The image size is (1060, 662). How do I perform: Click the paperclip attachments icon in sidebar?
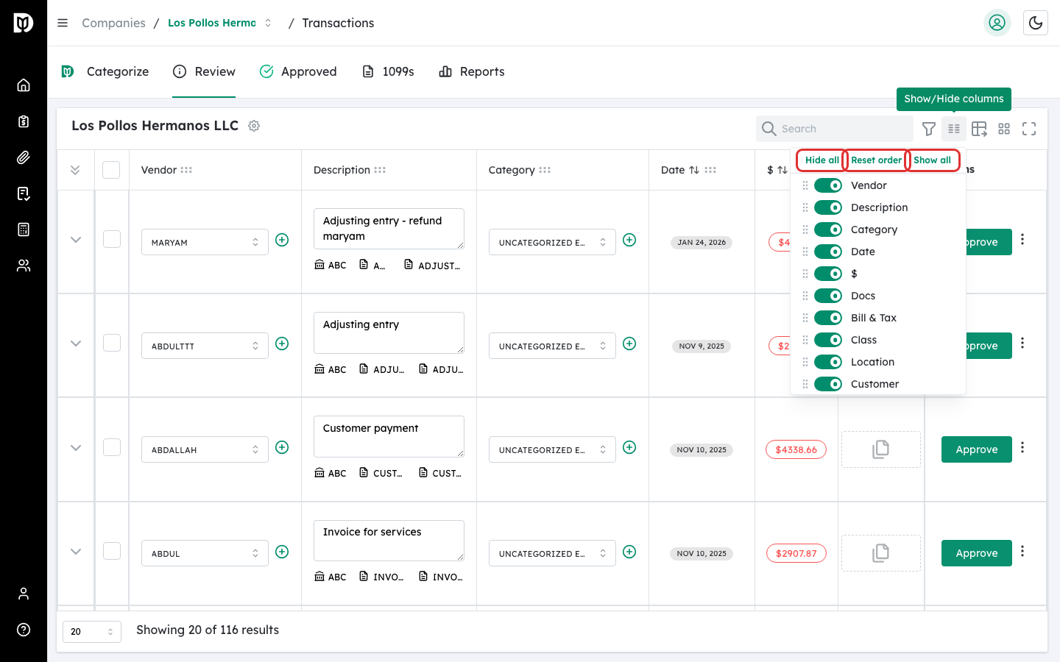pyautogui.click(x=23, y=157)
